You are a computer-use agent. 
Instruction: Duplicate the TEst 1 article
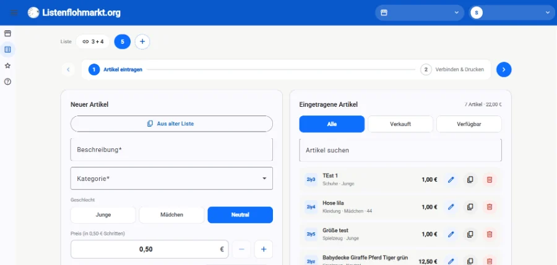tap(470, 180)
